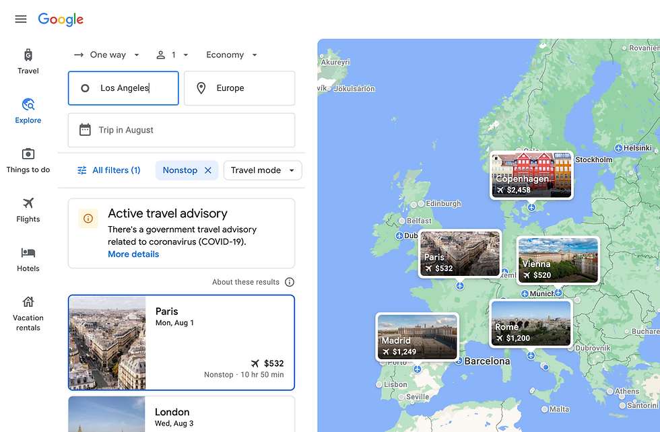Click the Google logo
This screenshot has width=660, height=432.
coord(61,20)
